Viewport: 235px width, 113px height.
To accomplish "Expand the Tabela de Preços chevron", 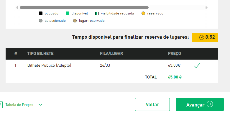I will pyautogui.click(x=40, y=105).
